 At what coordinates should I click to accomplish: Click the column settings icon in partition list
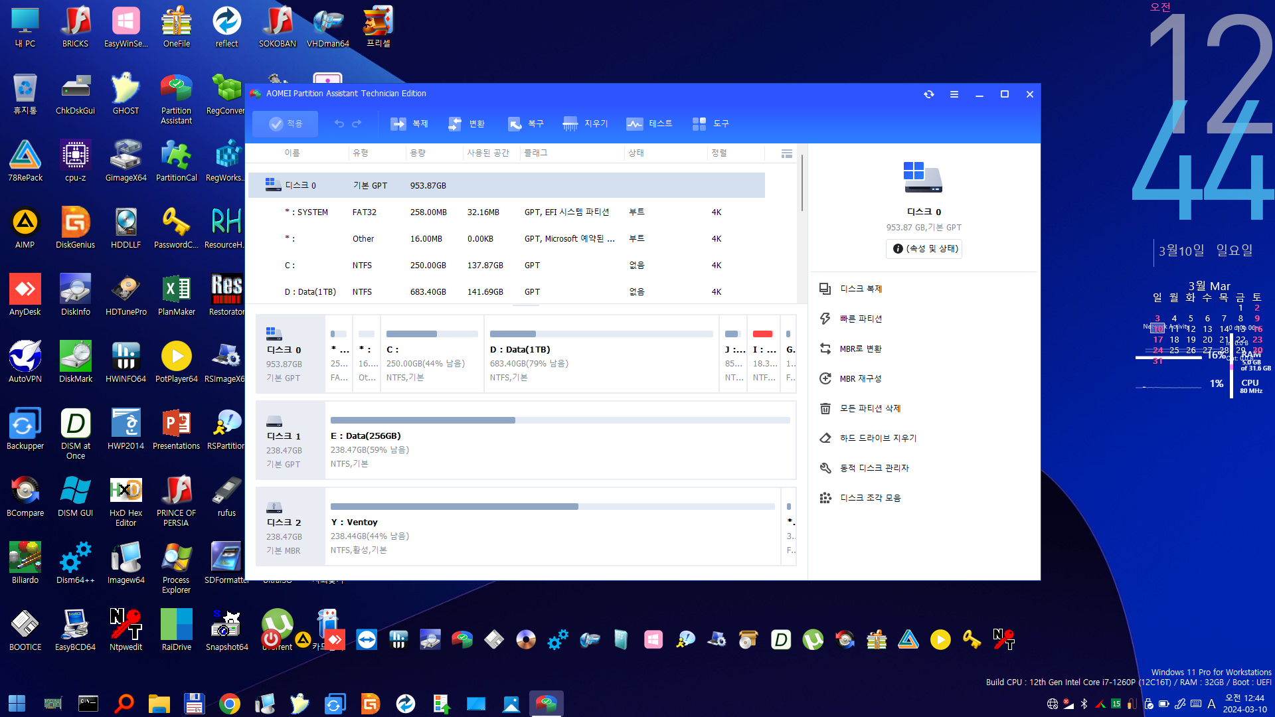pyautogui.click(x=787, y=153)
